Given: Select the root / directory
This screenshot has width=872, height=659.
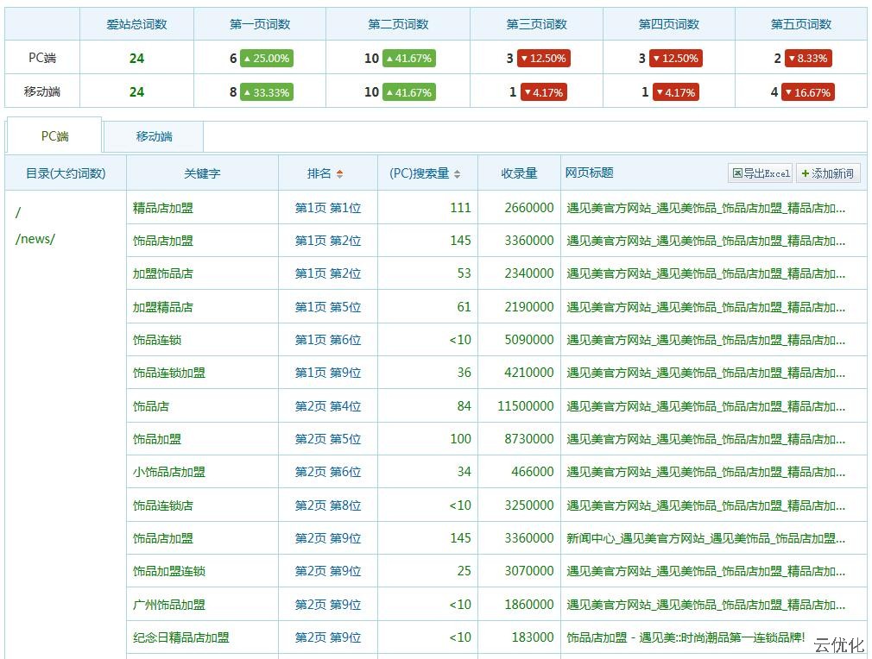Looking at the screenshot, I should coord(18,212).
